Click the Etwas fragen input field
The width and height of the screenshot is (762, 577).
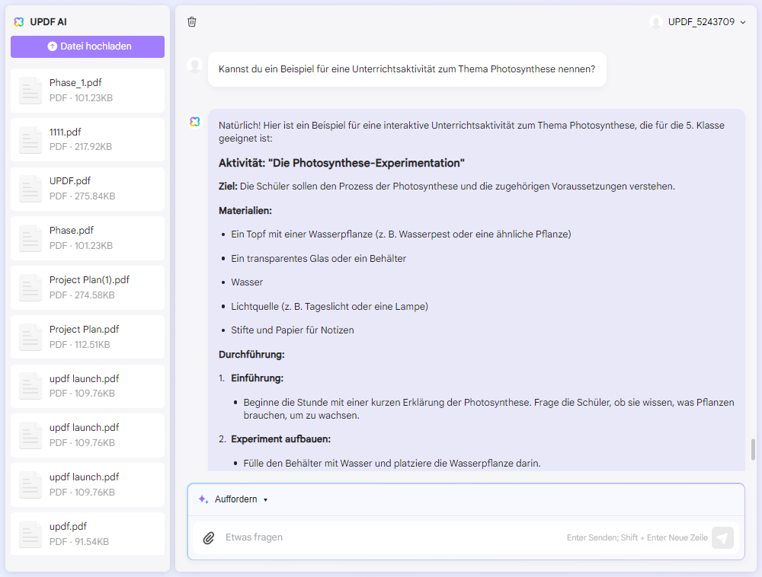[394, 537]
